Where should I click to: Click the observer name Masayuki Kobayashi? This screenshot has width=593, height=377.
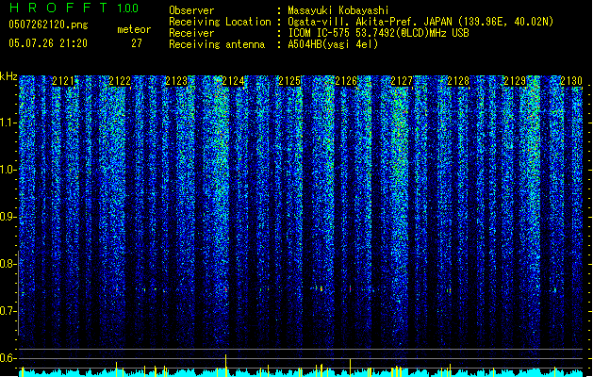point(338,10)
